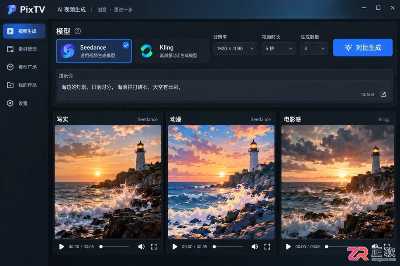
Task: Go to 模型广场 in the sidebar
Action: pos(24,67)
